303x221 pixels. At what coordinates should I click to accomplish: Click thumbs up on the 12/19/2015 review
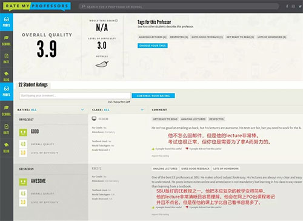[x=153, y=207]
